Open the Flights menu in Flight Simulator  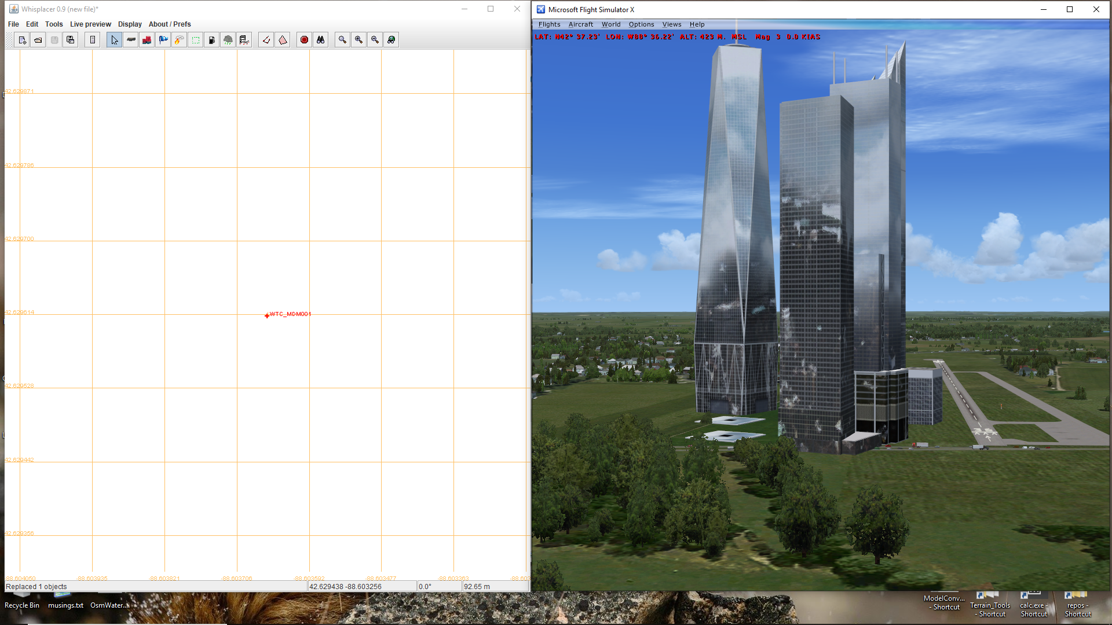[549, 24]
